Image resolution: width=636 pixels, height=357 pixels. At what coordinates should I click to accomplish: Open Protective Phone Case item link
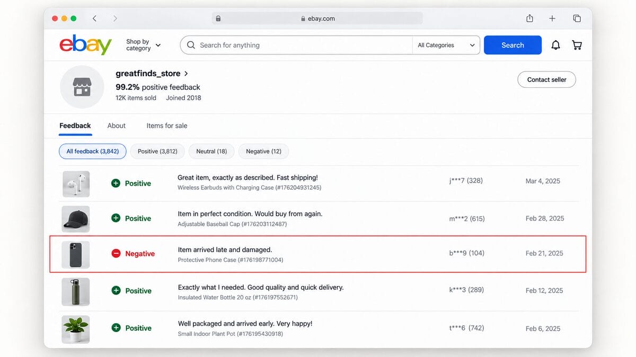(231, 260)
